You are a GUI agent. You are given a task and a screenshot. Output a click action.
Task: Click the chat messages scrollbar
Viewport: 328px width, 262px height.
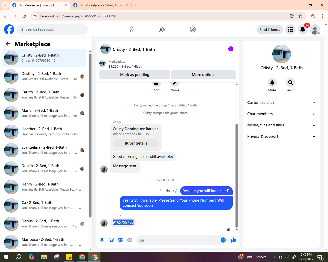237,176
